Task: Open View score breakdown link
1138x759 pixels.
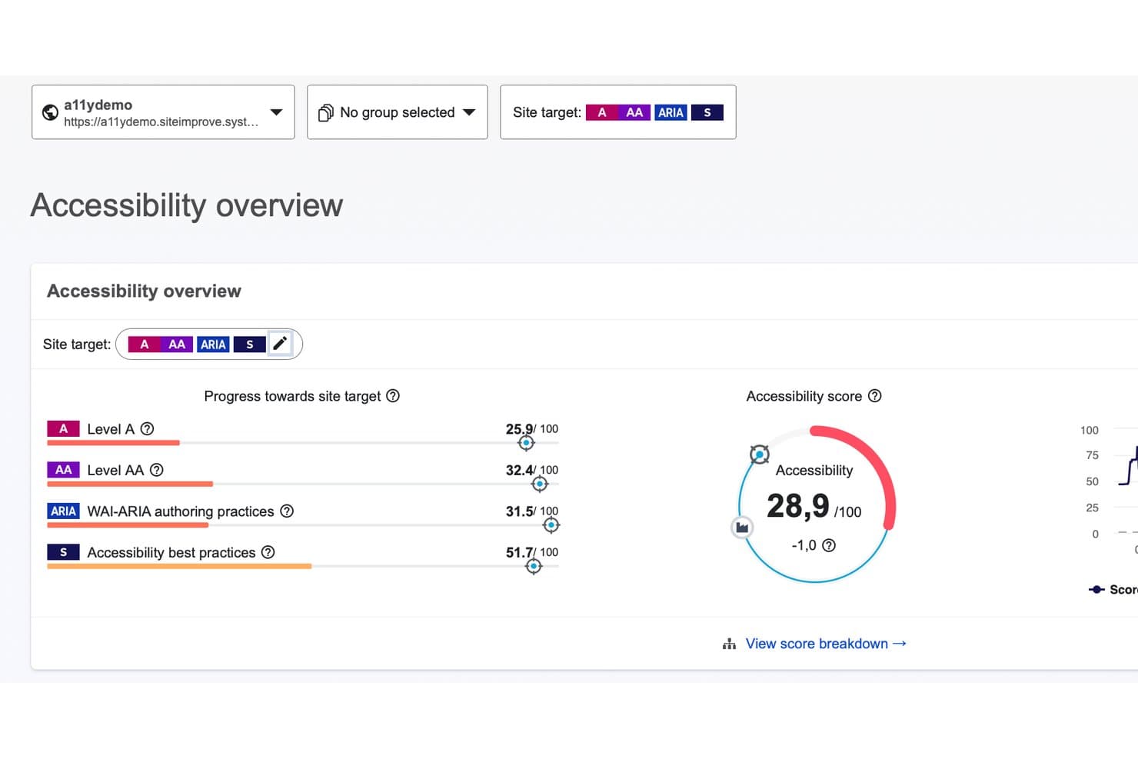Action: tap(826, 644)
